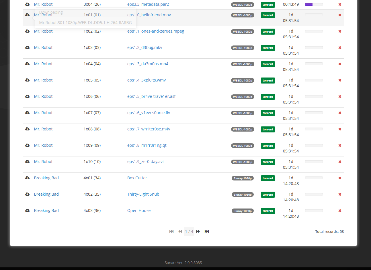Screen dimensions: 371x270
Task: Advance to the next page arrow icon
Action: click(198, 231)
